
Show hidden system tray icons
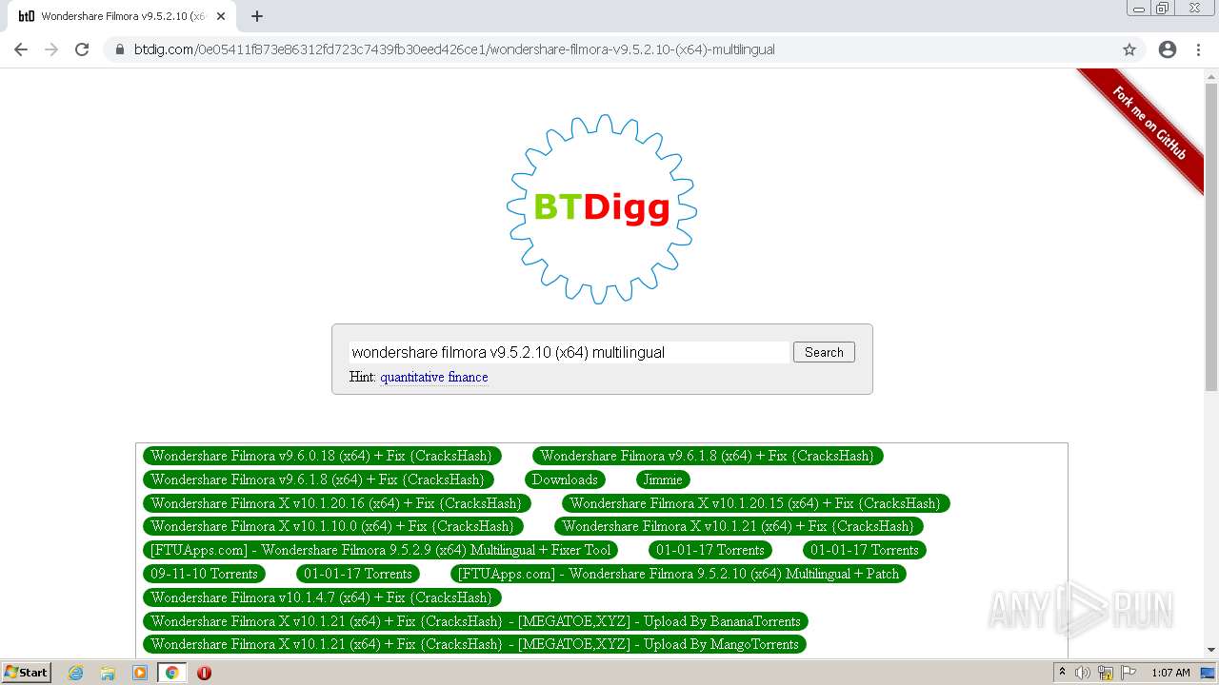[x=1062, y=673]
